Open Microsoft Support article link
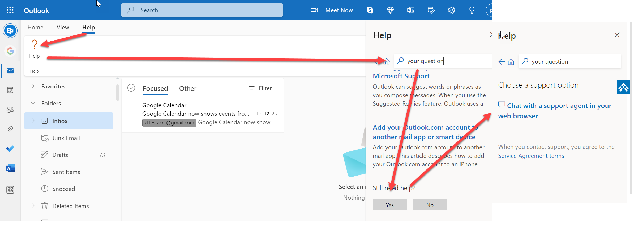The height and width of the screenshot is (233, 634). [401, 76]
